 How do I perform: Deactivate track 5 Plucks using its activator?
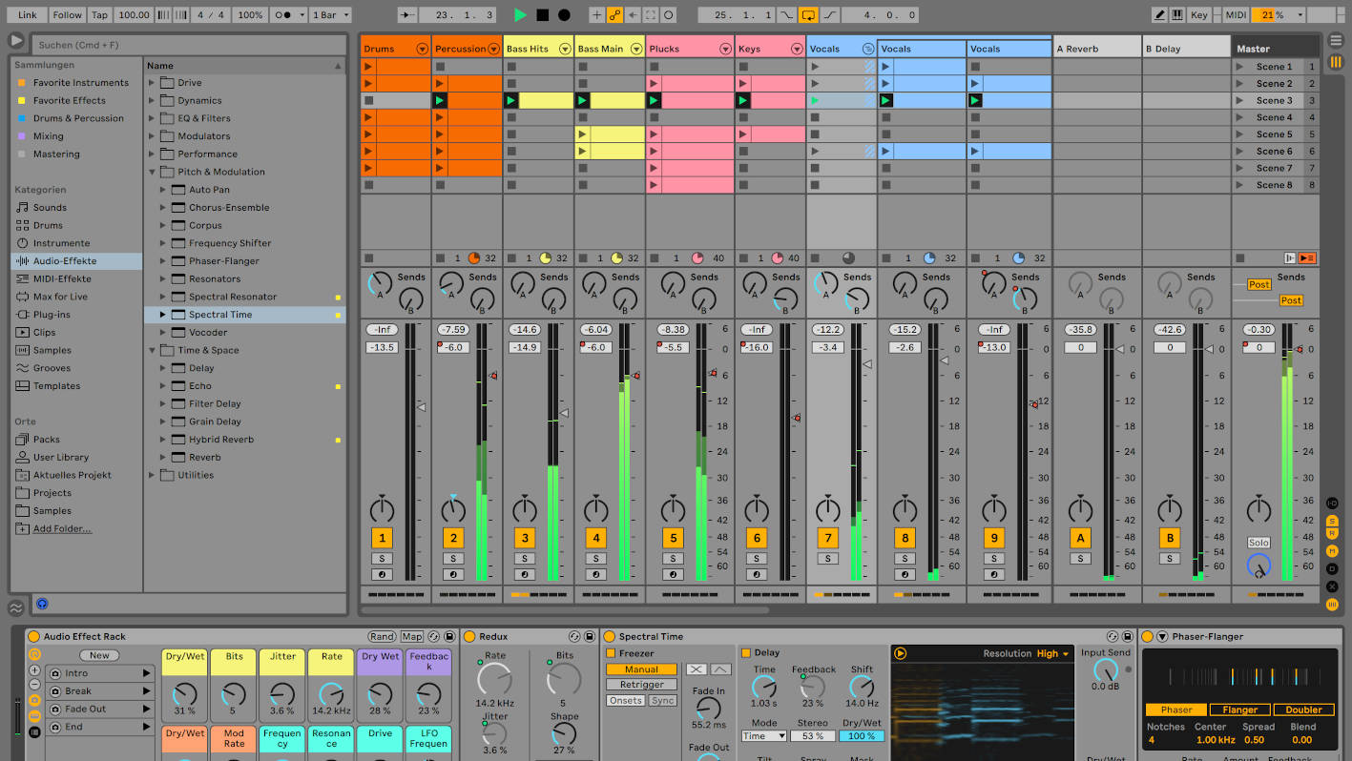click(x=673, y=538)
